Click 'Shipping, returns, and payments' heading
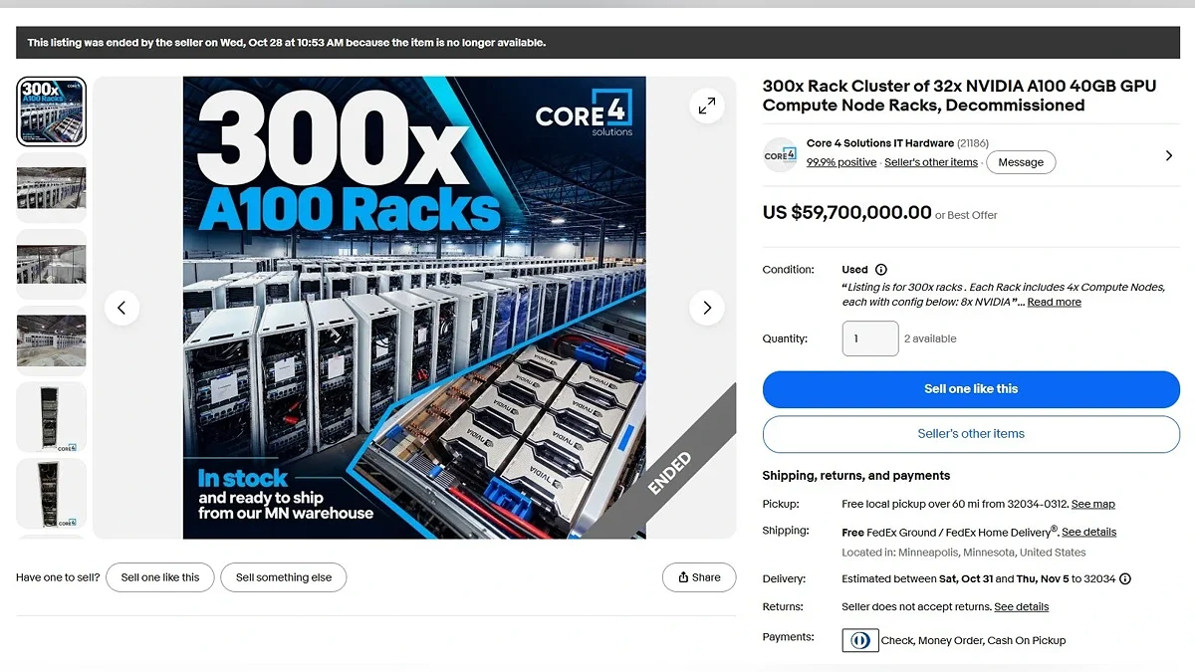1195x672 pixels. [856, 476]
